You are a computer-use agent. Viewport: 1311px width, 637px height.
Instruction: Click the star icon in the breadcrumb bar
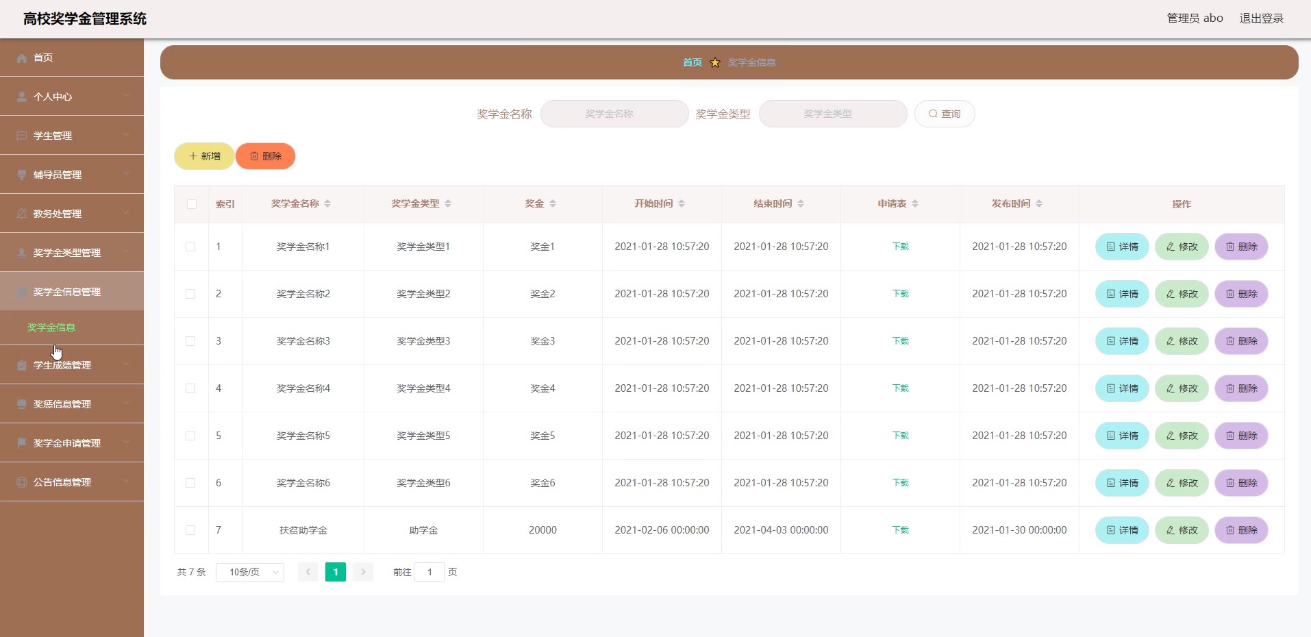tap(715, 62)
